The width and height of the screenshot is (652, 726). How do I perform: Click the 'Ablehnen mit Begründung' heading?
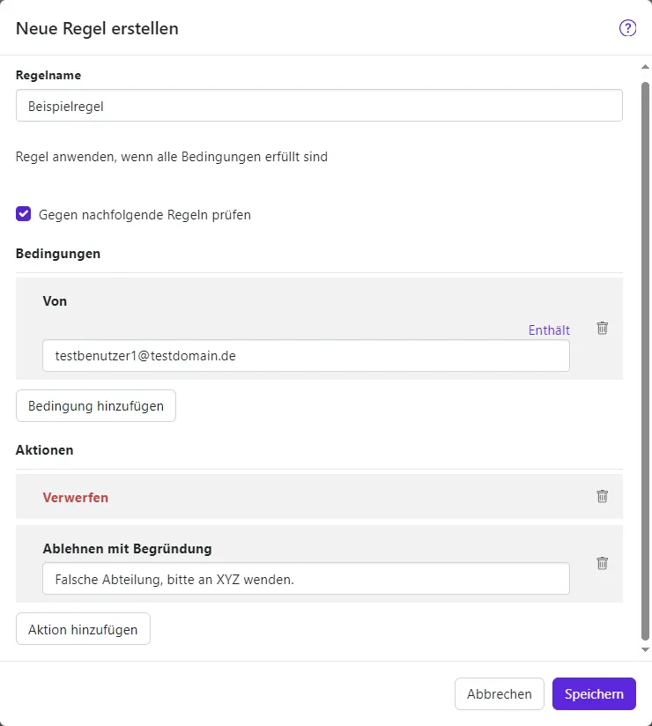click(127, 548)
